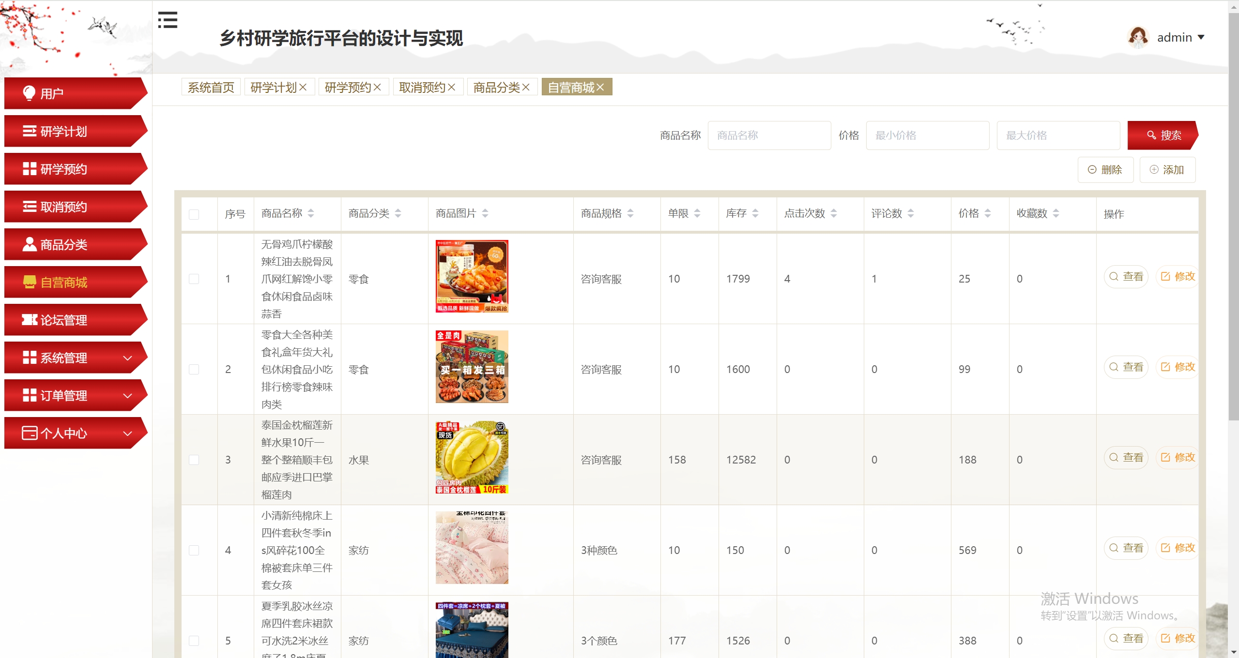Switch to the 系统首页 tab
Viewport: 1239px width, 658px height.
click(211, 87)
